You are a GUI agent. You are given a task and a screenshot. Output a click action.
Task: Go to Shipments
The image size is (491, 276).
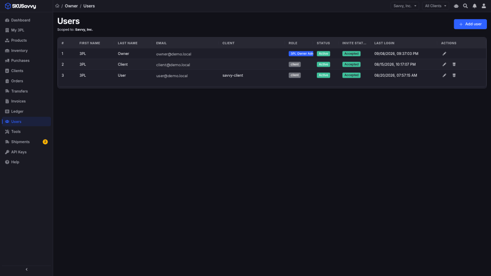26,142
